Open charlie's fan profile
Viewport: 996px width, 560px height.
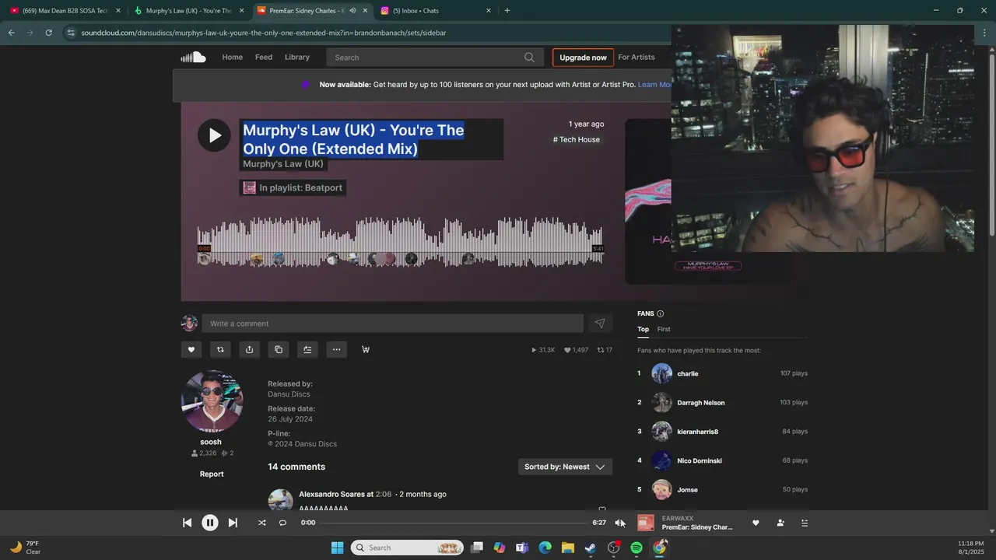coord(688,373)
